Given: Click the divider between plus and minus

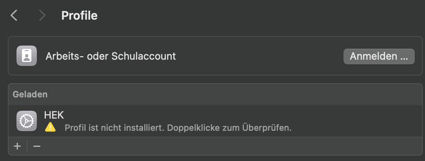Looking at the screenshot, I should [27, 146].
